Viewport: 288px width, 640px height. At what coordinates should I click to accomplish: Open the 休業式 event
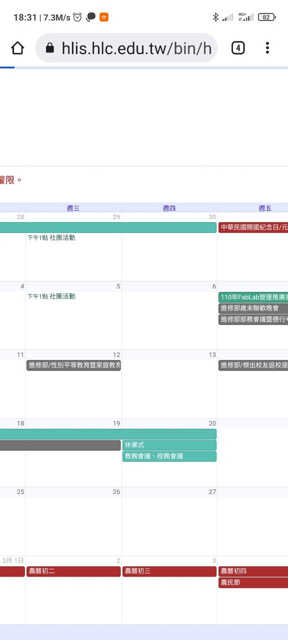point(169,445)
